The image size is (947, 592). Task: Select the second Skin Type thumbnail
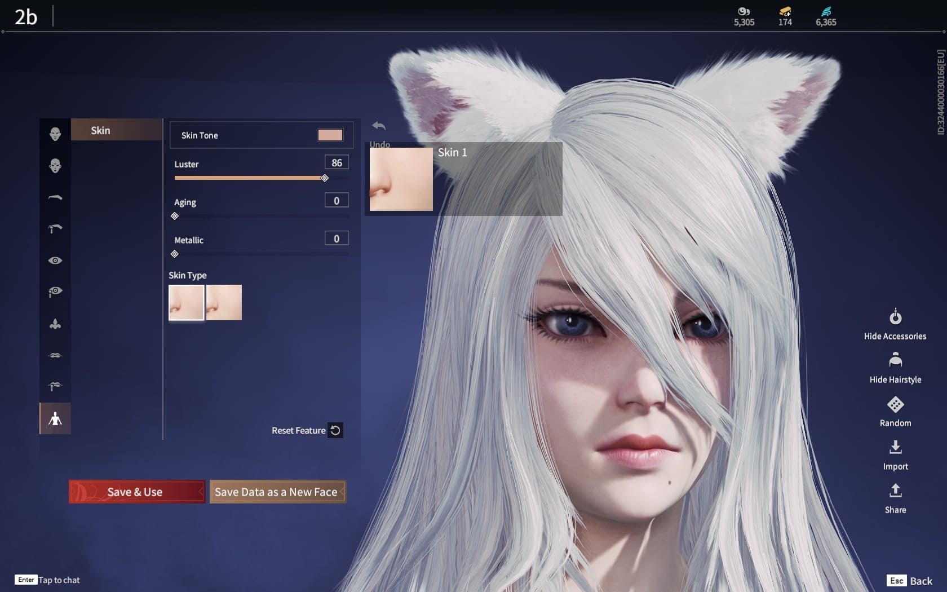tap(224, 303)
